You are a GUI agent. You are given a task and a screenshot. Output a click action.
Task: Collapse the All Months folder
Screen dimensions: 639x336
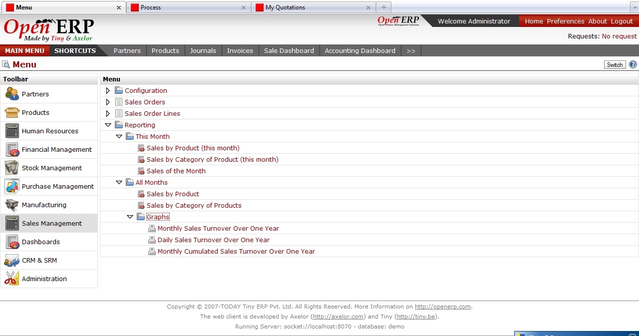tap(119, 182)
